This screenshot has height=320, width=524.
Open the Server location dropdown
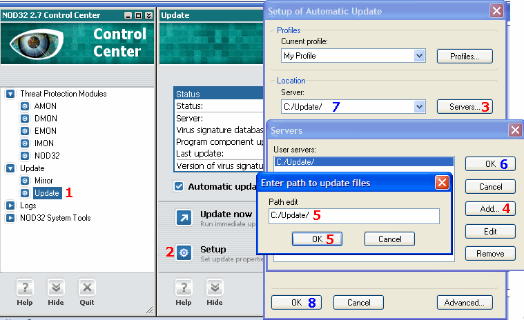coord(419,107)
